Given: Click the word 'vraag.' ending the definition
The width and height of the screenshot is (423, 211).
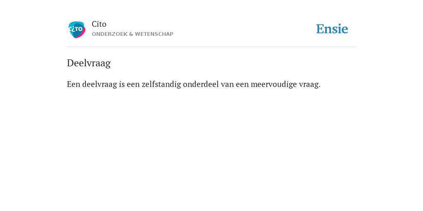Looking at the screenshot, I should (310, 85).
